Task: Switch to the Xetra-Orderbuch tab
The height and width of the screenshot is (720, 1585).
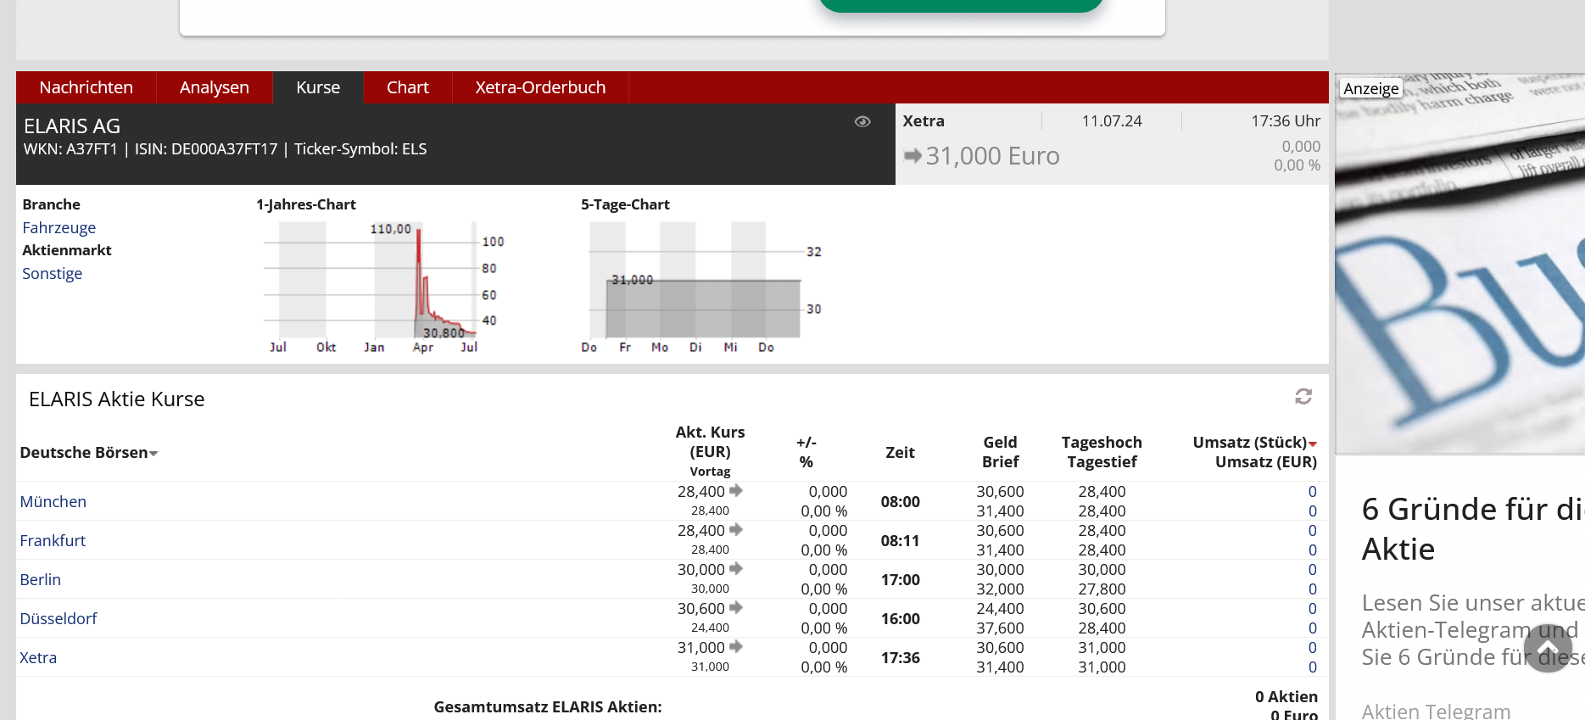Action: tap(540, 87)
